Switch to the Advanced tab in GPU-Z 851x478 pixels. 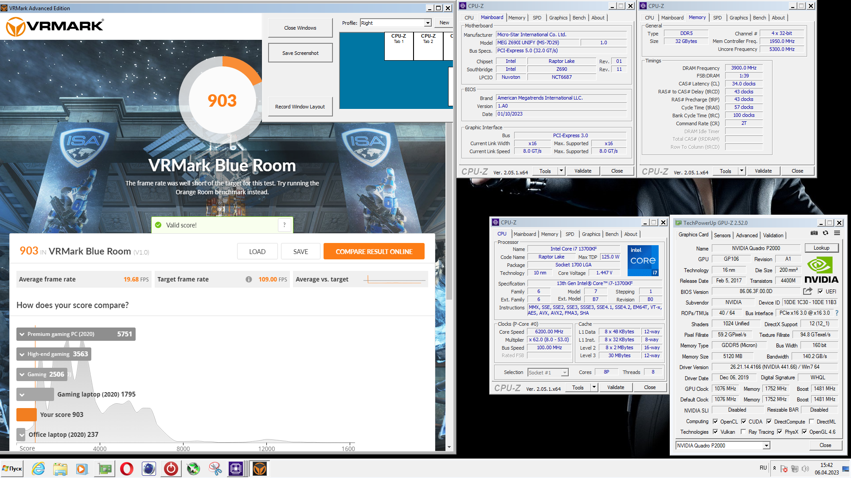[747, 235]
